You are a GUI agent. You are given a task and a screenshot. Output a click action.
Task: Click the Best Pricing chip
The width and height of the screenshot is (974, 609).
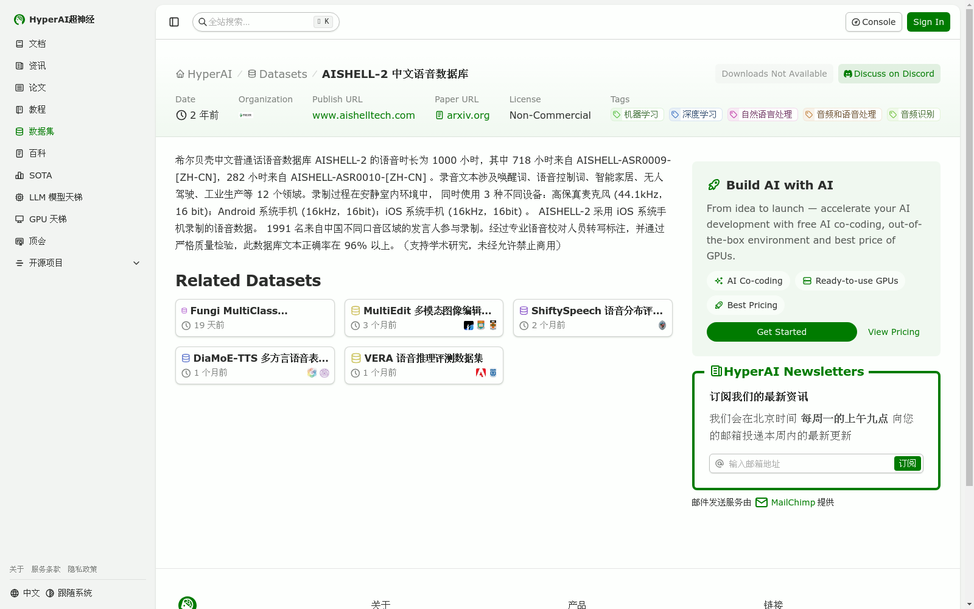746,305
